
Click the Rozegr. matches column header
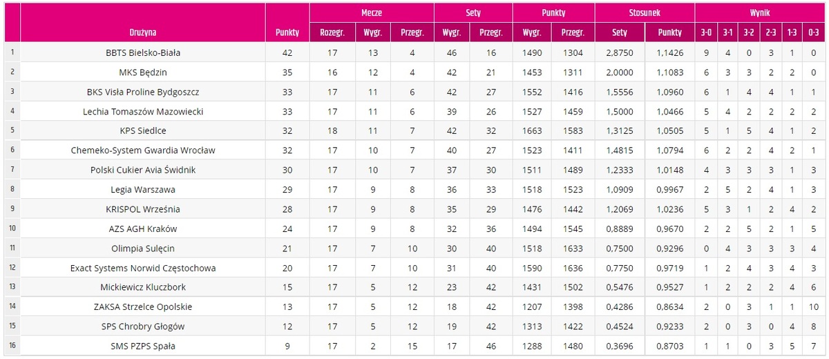(333, 32)
